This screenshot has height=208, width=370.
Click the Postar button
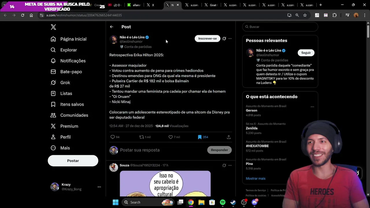coord(73,161)
